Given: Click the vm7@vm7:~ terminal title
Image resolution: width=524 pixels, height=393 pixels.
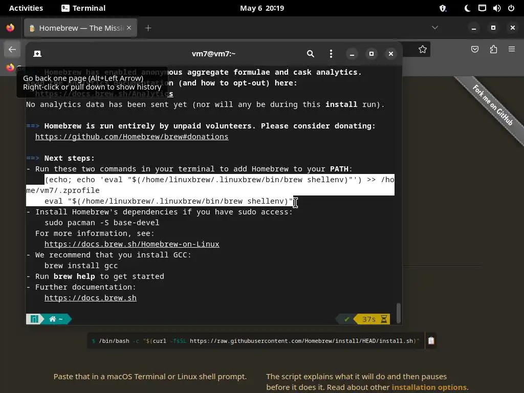Looking at the screenshot, I should click(x=213, y=54).
